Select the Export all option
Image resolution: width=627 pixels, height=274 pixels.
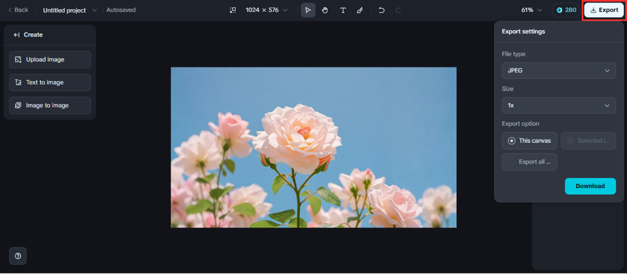coord(530,162)
